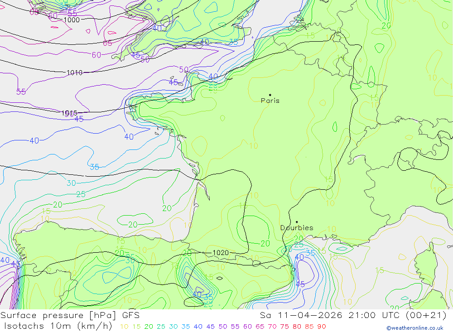
Task: Click the Dourbies city label
Action: (x=297, y=228)
